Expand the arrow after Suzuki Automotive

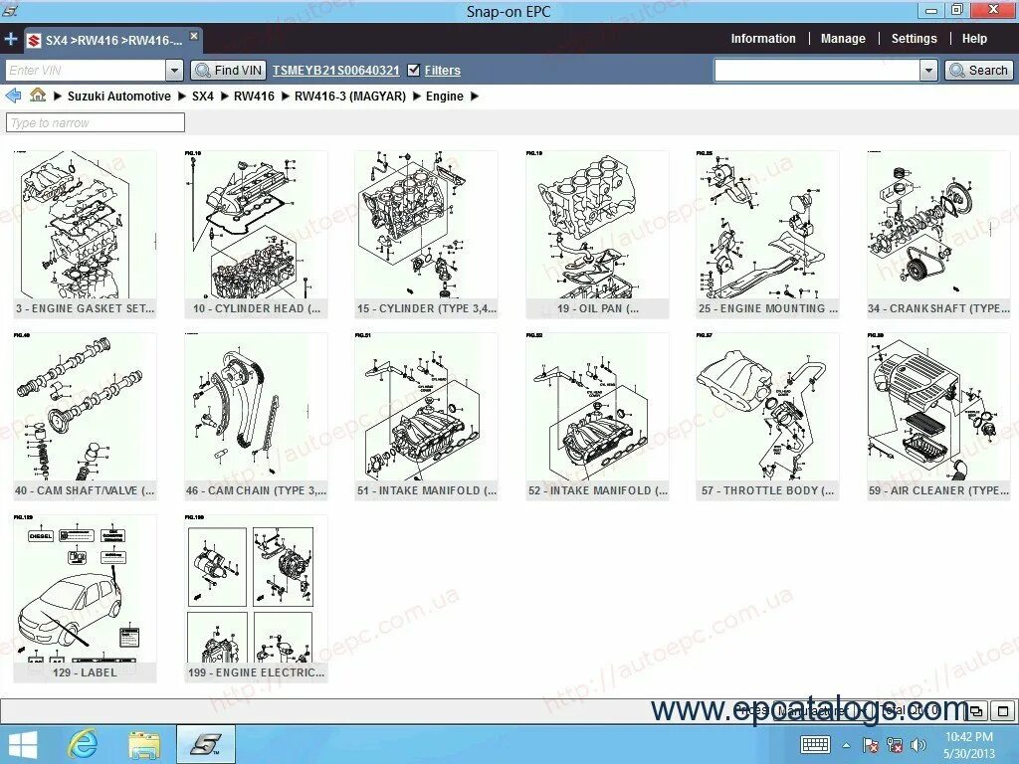182,96
